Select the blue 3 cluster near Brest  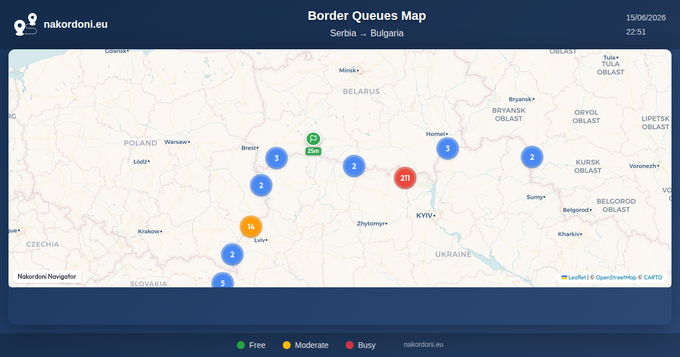(x=277, y=158)
